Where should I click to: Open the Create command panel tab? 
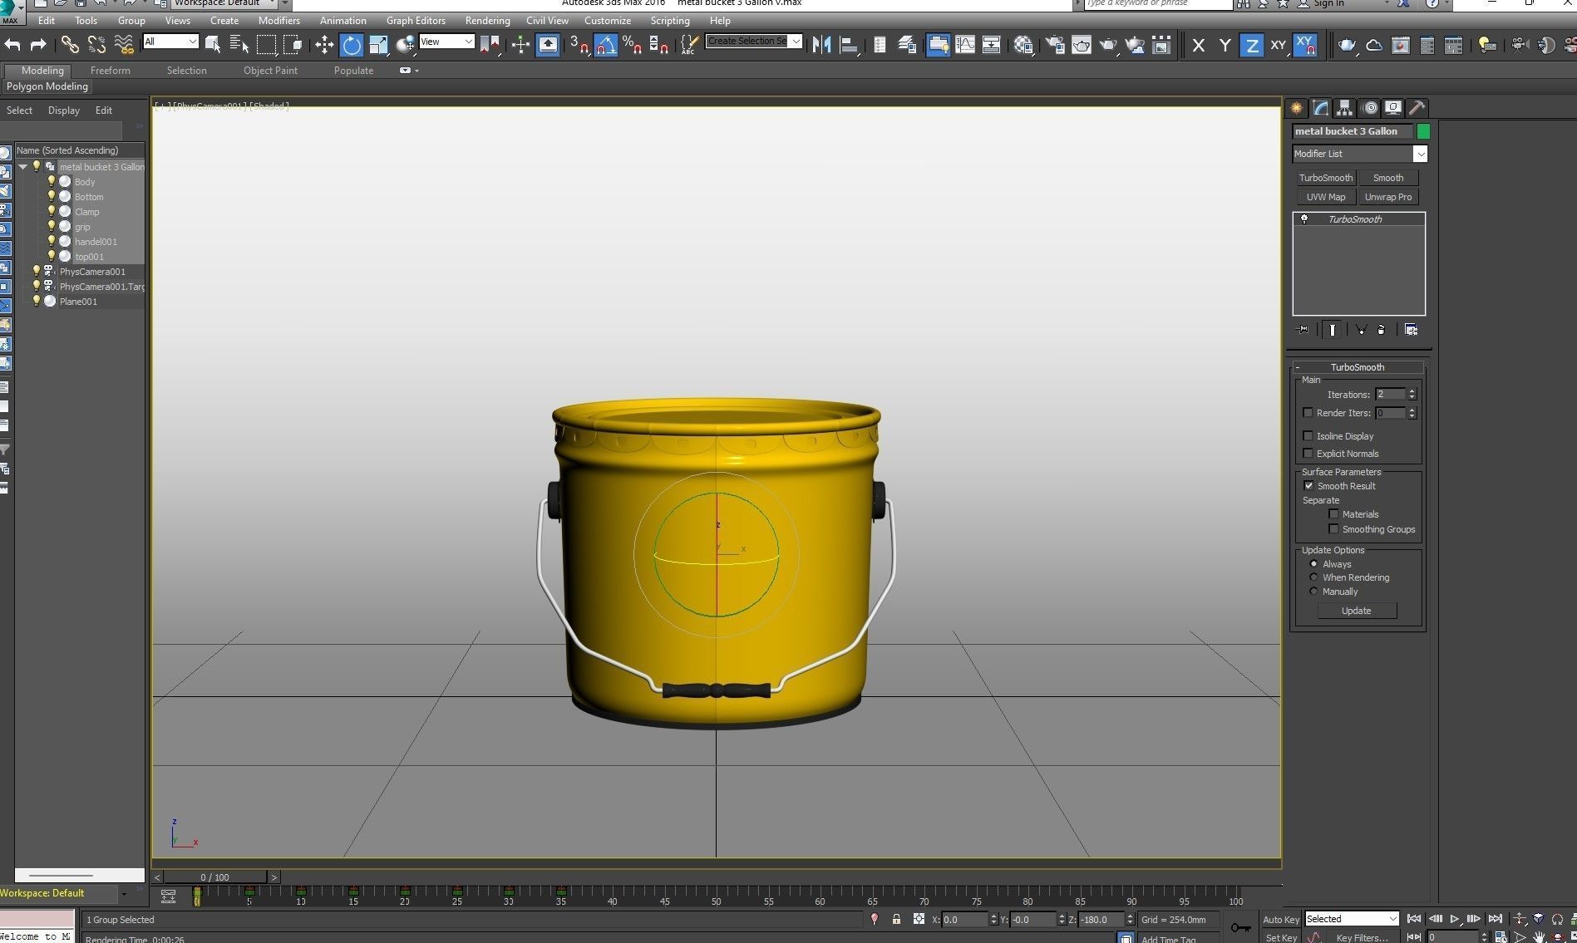(1296, 108)
